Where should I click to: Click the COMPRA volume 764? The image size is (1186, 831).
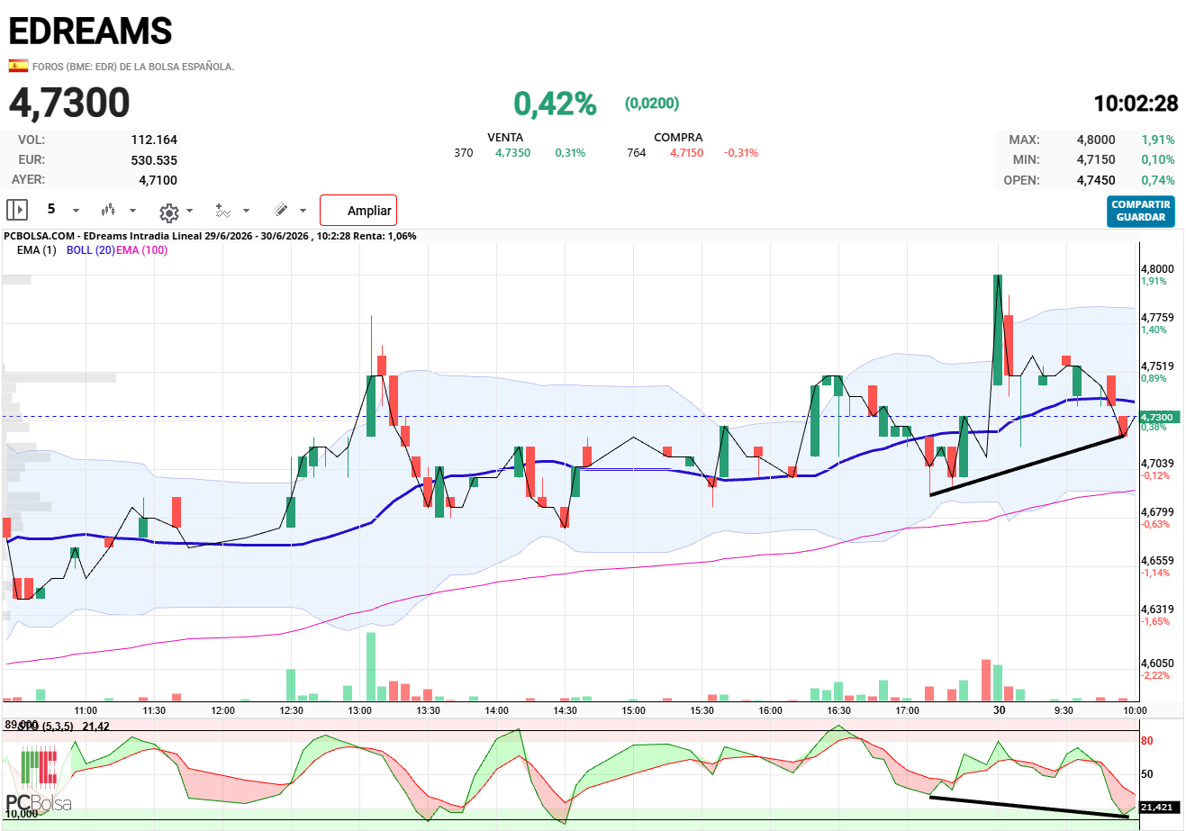point(637,153)
